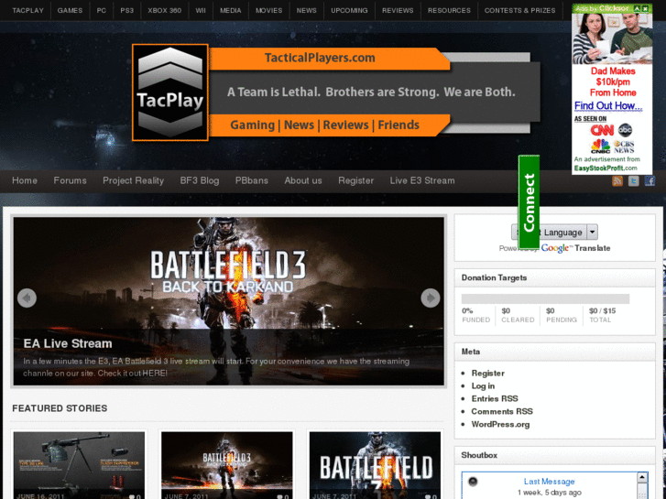This screenshot has height=499, width=666.
Task: Click the Ads by Clicksor label
Action: coord(602,8)
